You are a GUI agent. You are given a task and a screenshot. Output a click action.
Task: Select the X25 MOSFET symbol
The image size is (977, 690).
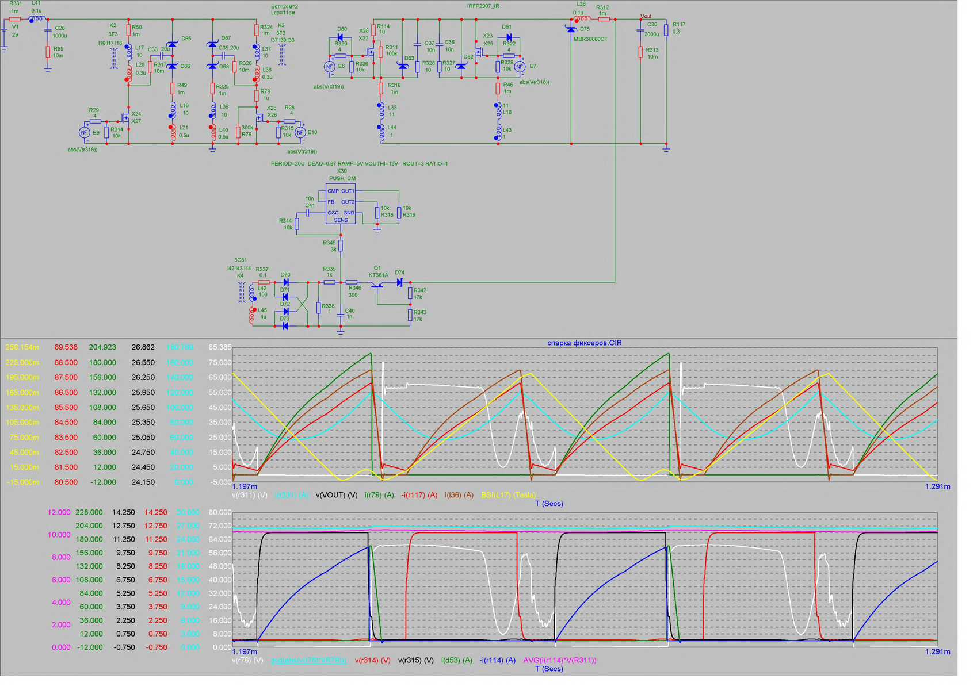pyautogui.click(x=260, y=118)
